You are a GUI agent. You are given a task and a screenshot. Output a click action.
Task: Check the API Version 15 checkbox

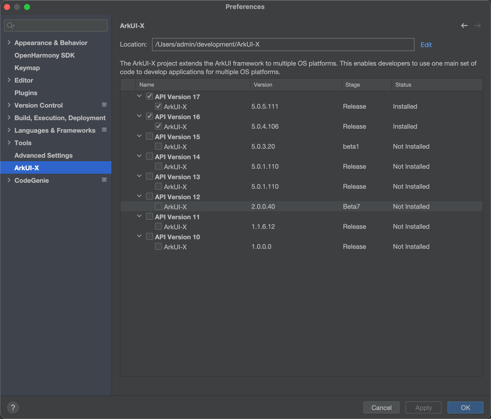(149, 136)
